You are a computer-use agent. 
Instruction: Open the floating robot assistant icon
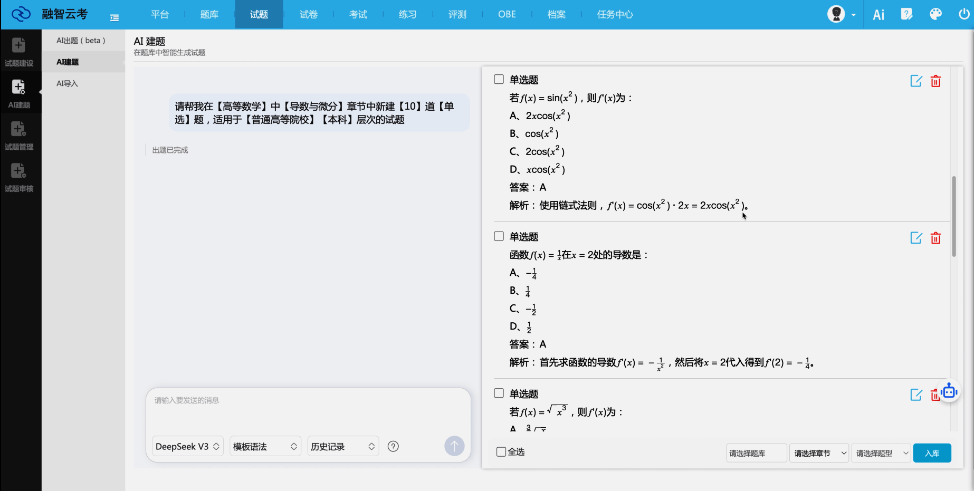(949, 391)
